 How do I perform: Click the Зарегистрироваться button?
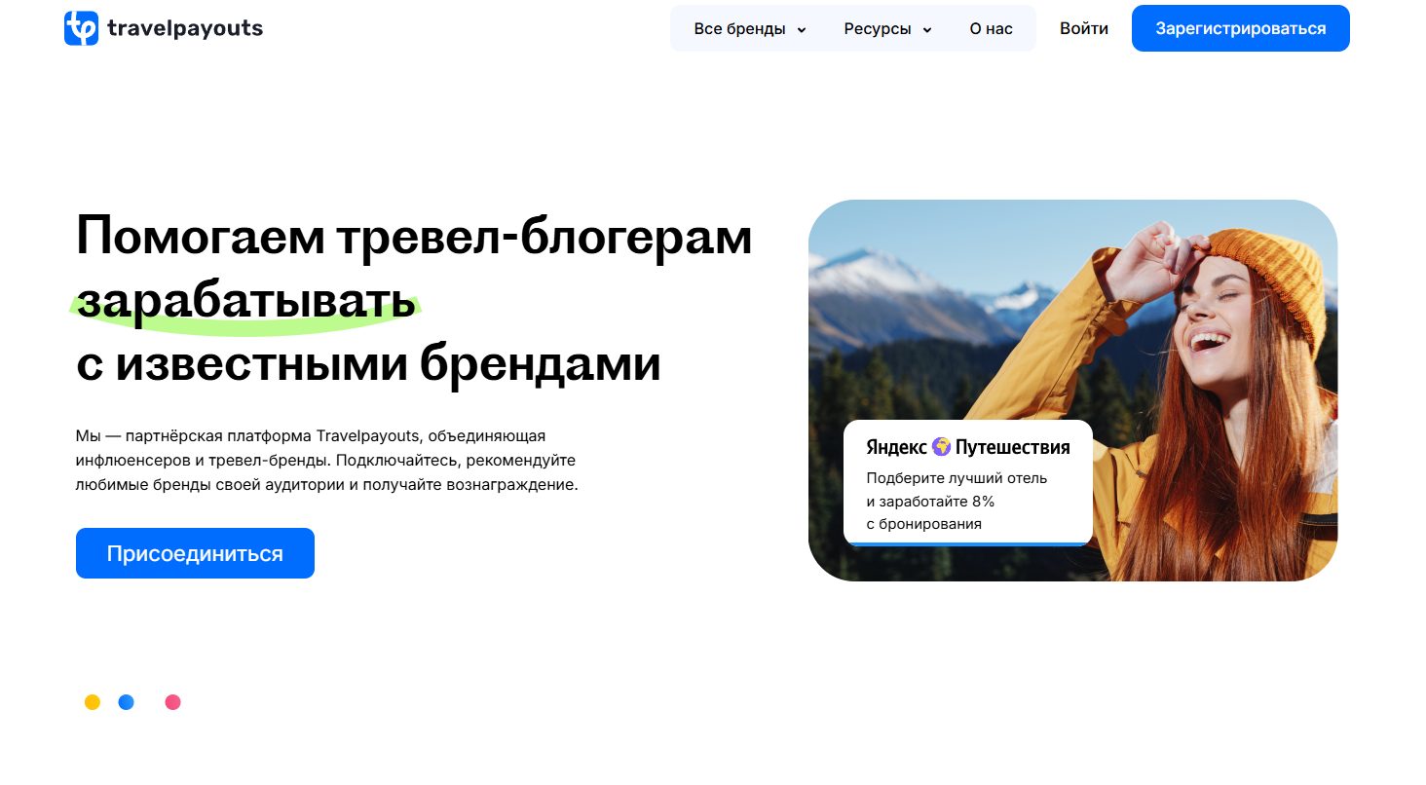(x=1239, y=28)
